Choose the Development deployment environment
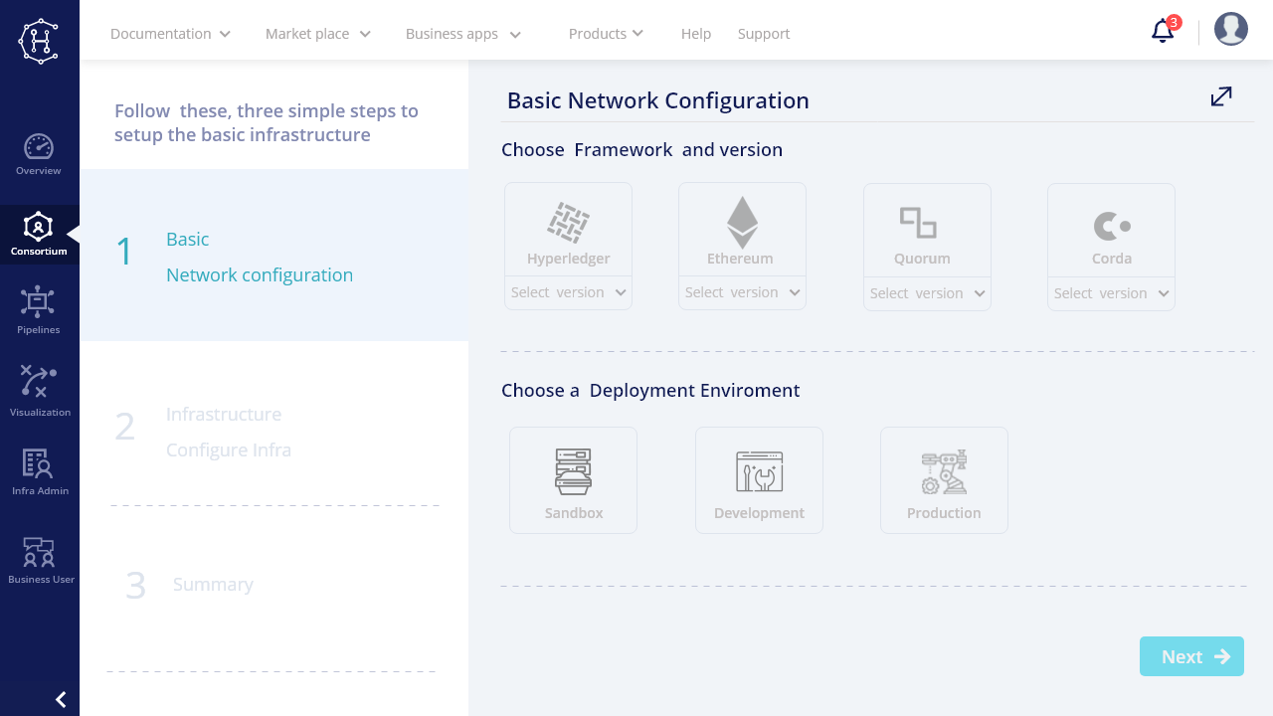The width and height of the screenshot is (1273, 716). (x=759, y=480)
